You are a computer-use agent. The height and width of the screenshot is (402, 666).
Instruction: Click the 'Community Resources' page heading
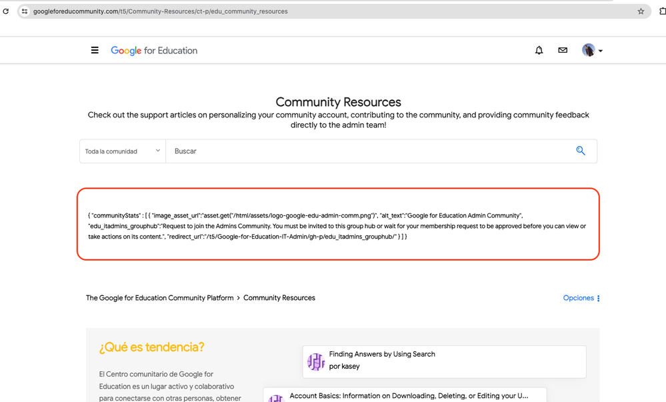coord(339,102)
